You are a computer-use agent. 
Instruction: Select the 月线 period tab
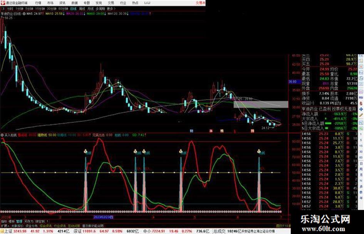click(x=90, y=8)
